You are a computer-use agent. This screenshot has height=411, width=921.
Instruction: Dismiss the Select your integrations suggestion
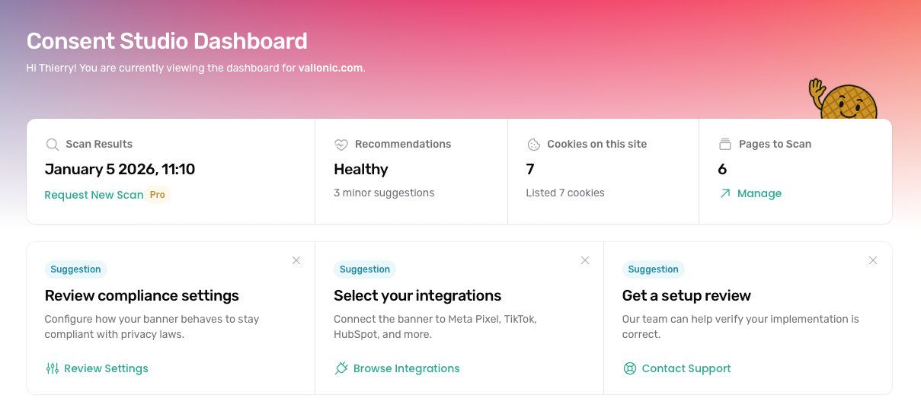point(585,260)
